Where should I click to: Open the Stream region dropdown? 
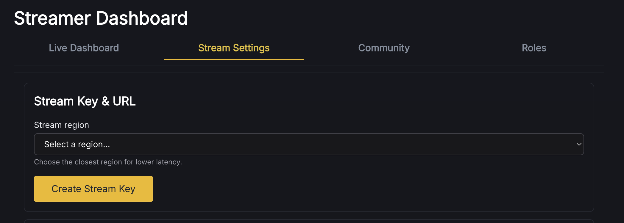pos(309,144)
